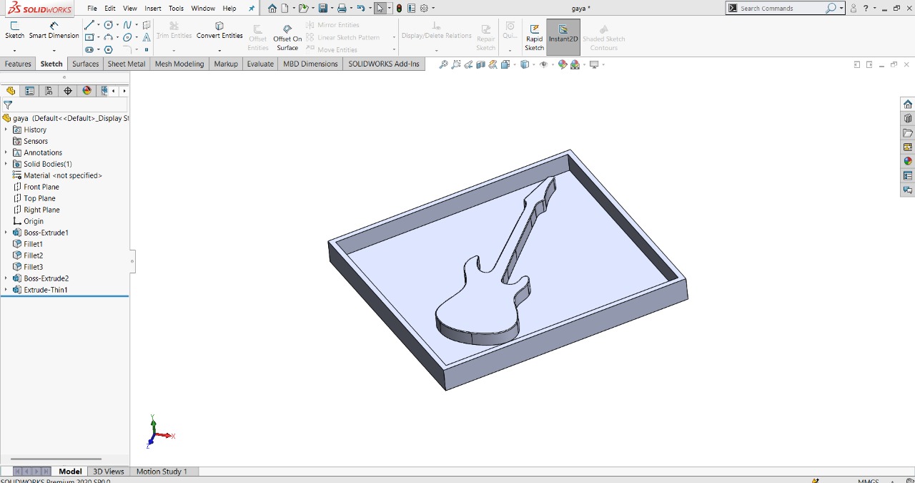Open Smart Dimension dropdown arrow
This screenshot has height=483, width=915.
click(x=54, y=51)
